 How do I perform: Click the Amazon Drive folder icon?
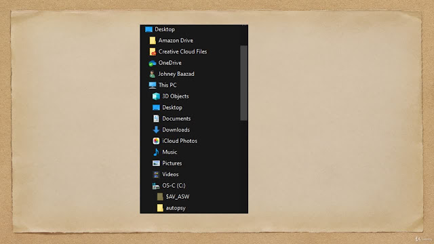pos(153,41)
